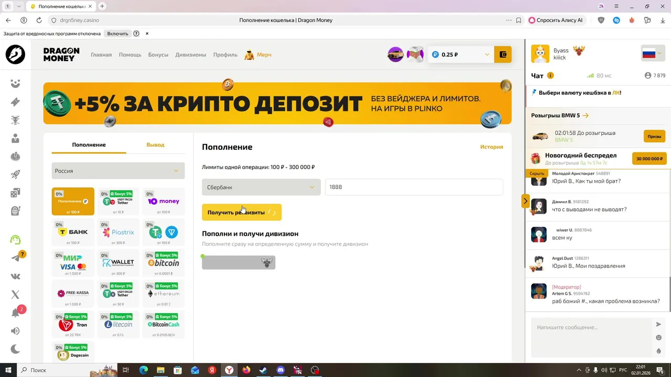The height and width of the screenshot is (377, 671).
Task: Open the wallet icon button
Action: (503, 54)
